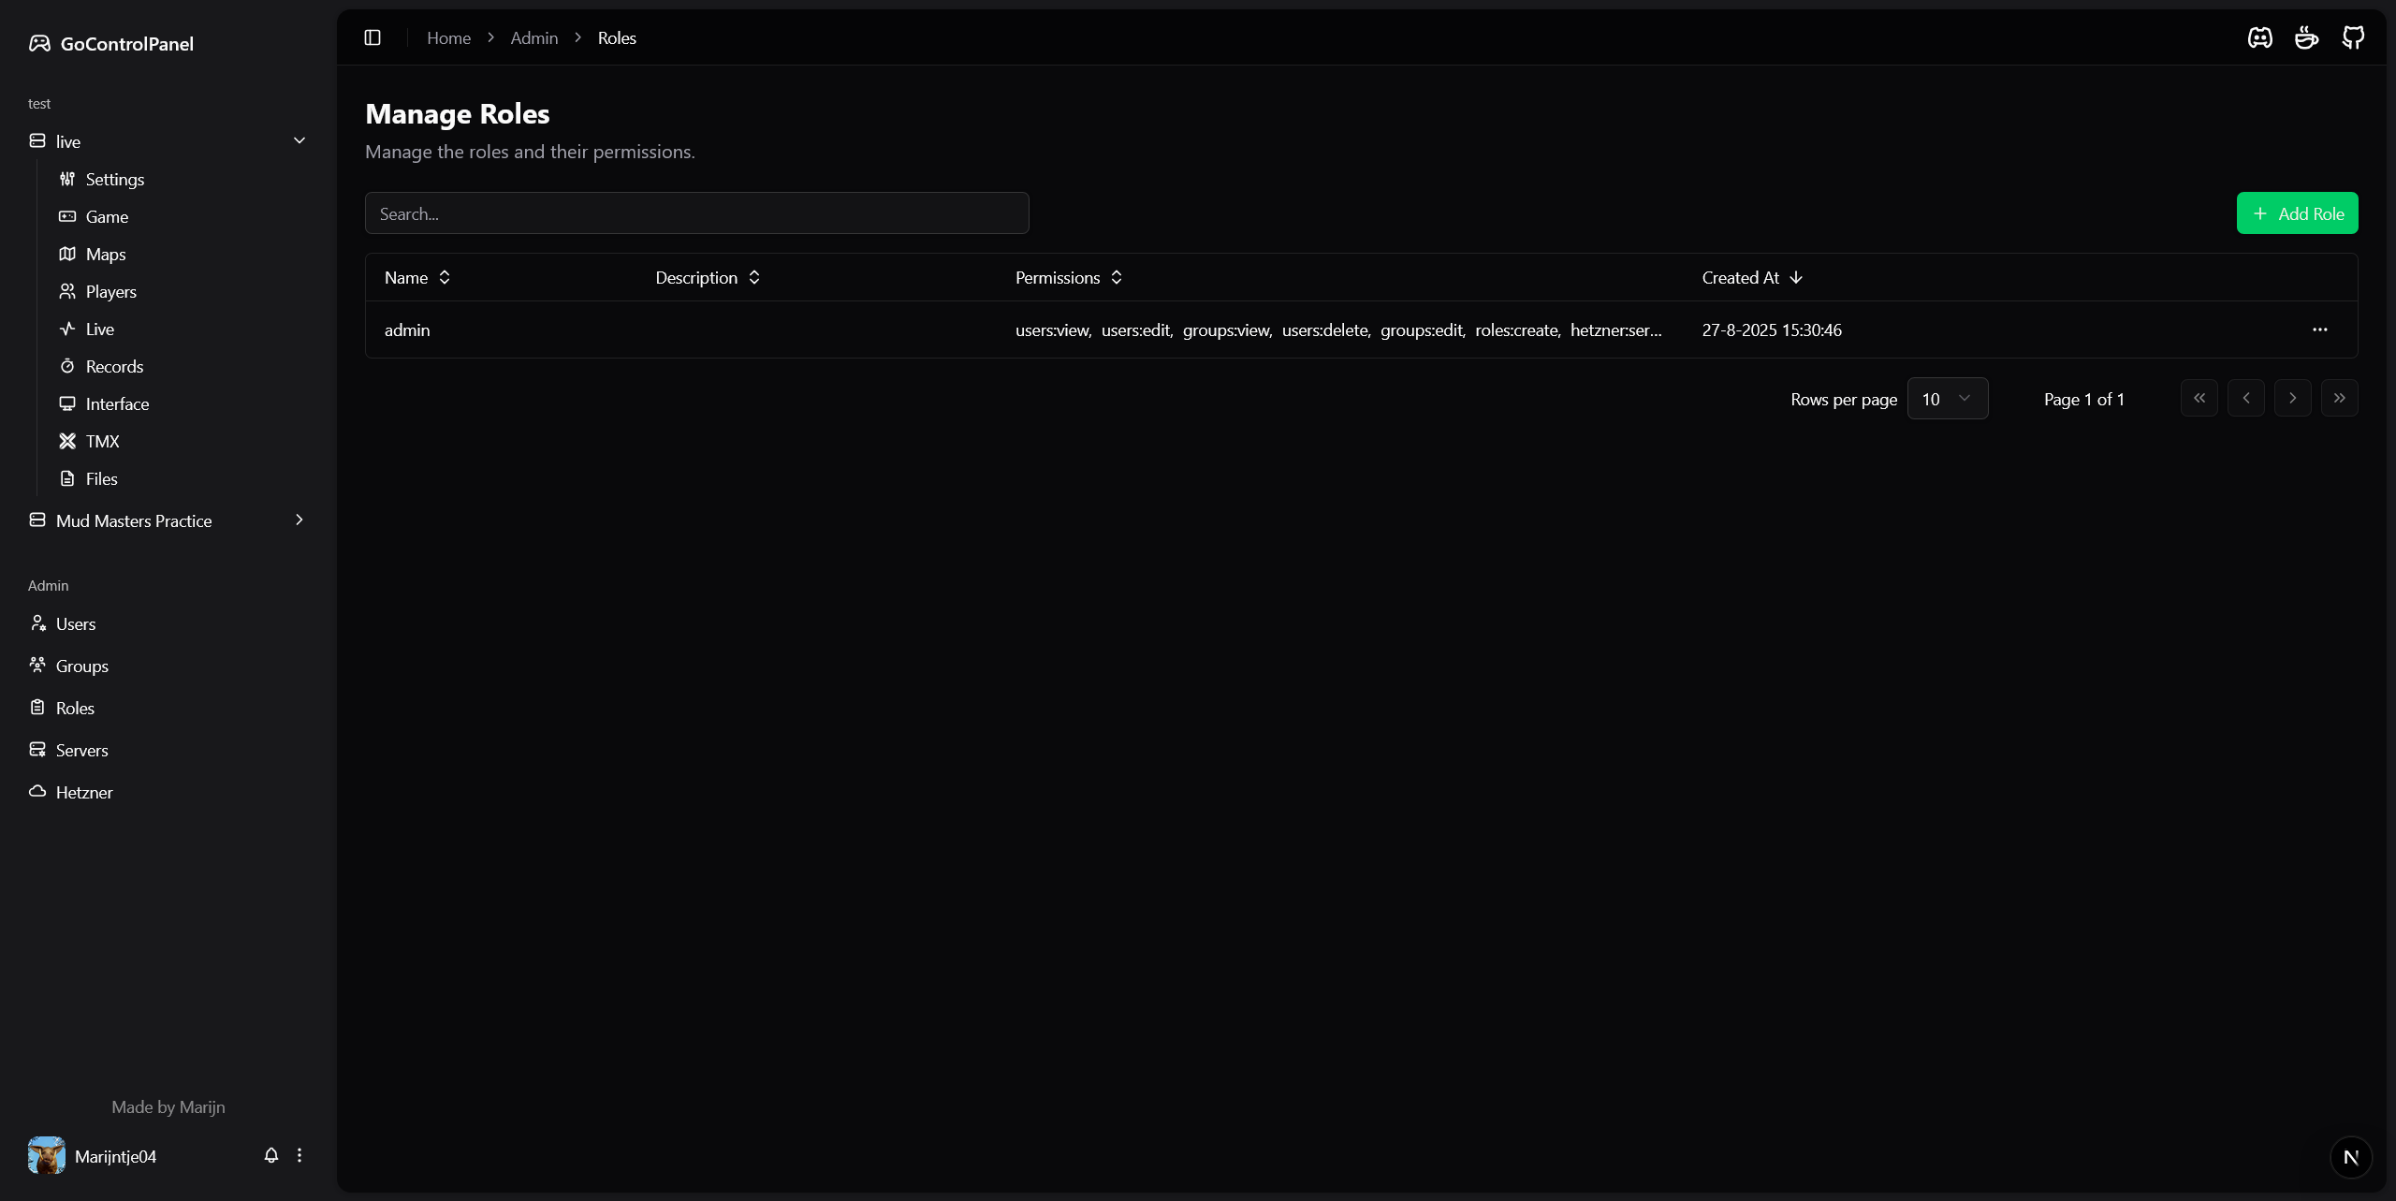Toggle the sidebar panel icon

coord(373,37)
